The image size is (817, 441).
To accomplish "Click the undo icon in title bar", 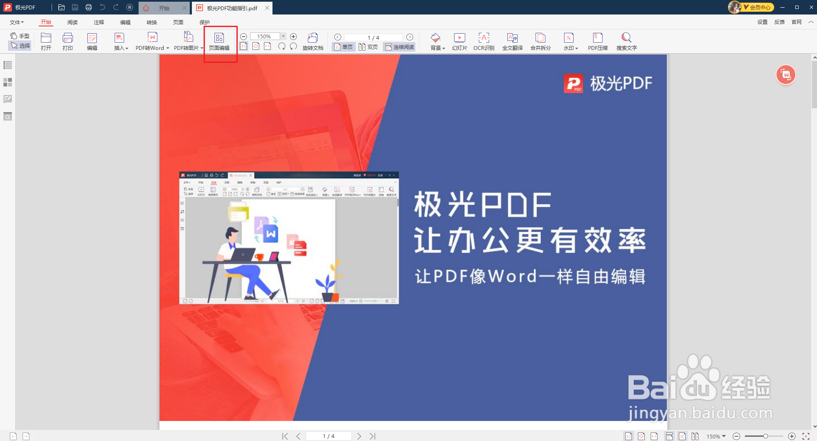I will point(102,7).
